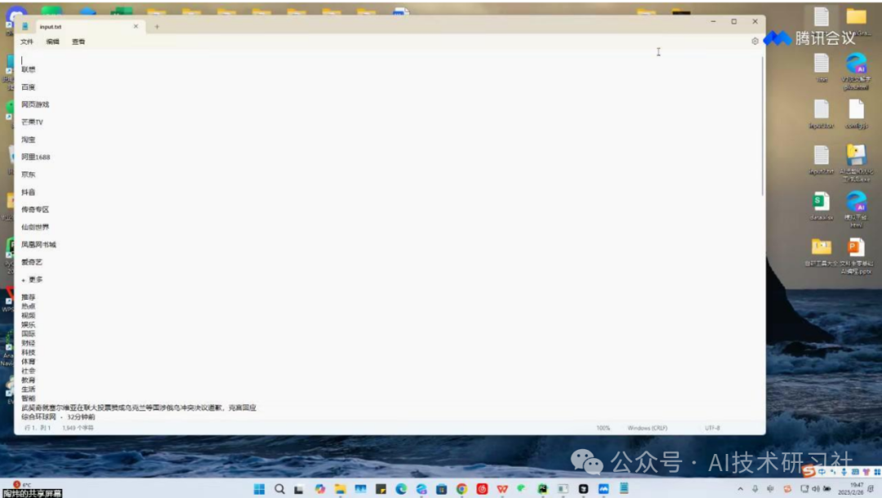
Task: Open the PowerPoint file on desktop
Action: (x=855, y=247)
